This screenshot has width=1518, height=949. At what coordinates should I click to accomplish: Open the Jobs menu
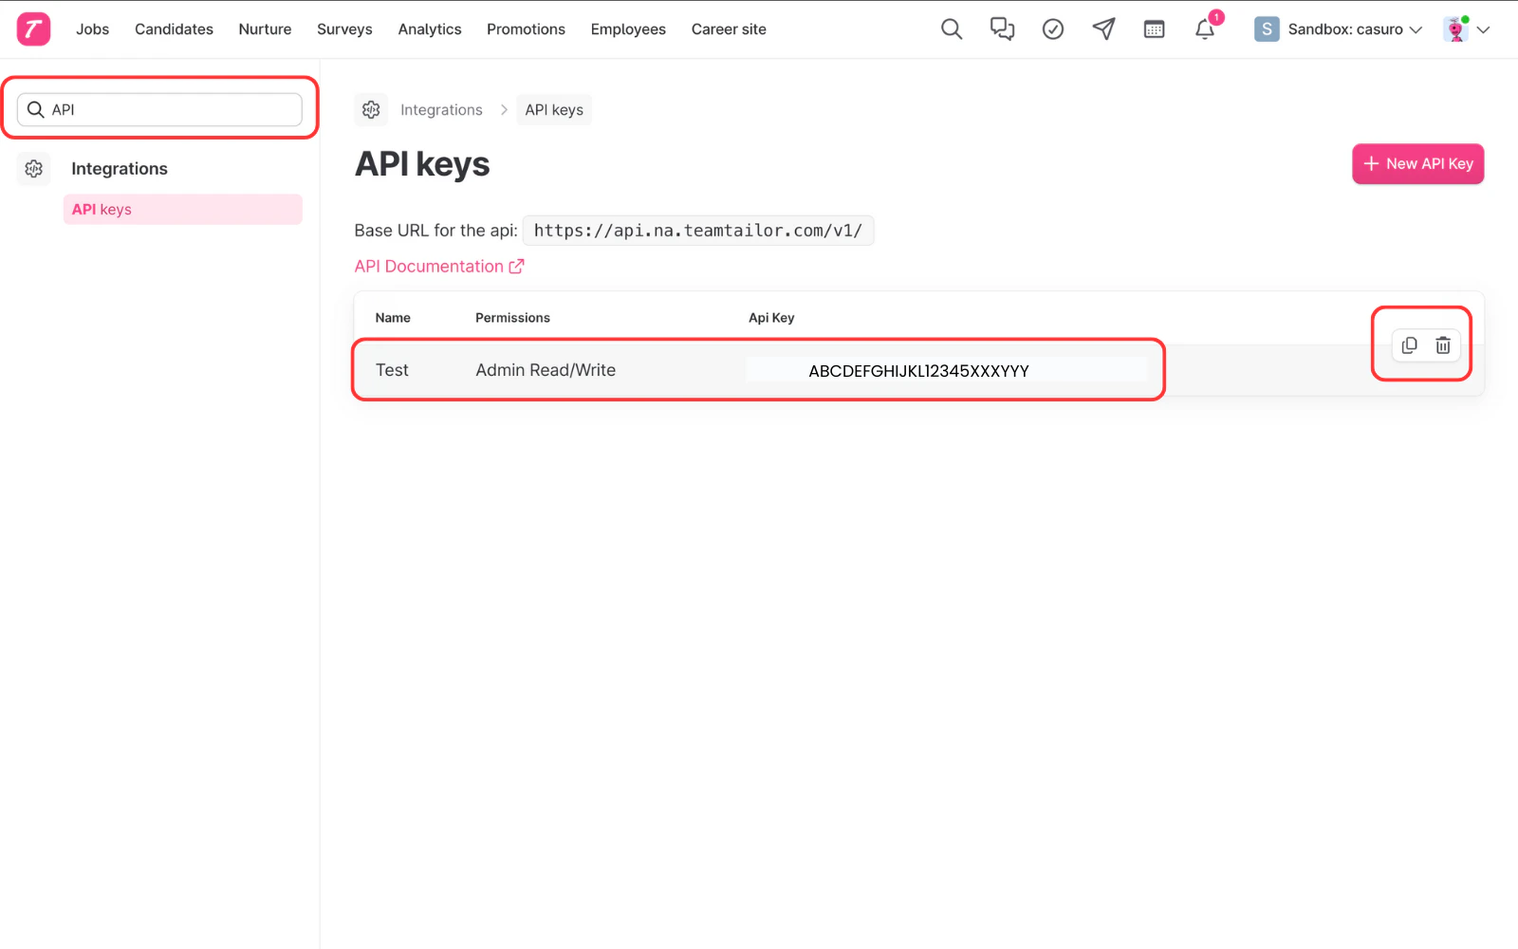[x=92, y=29]
